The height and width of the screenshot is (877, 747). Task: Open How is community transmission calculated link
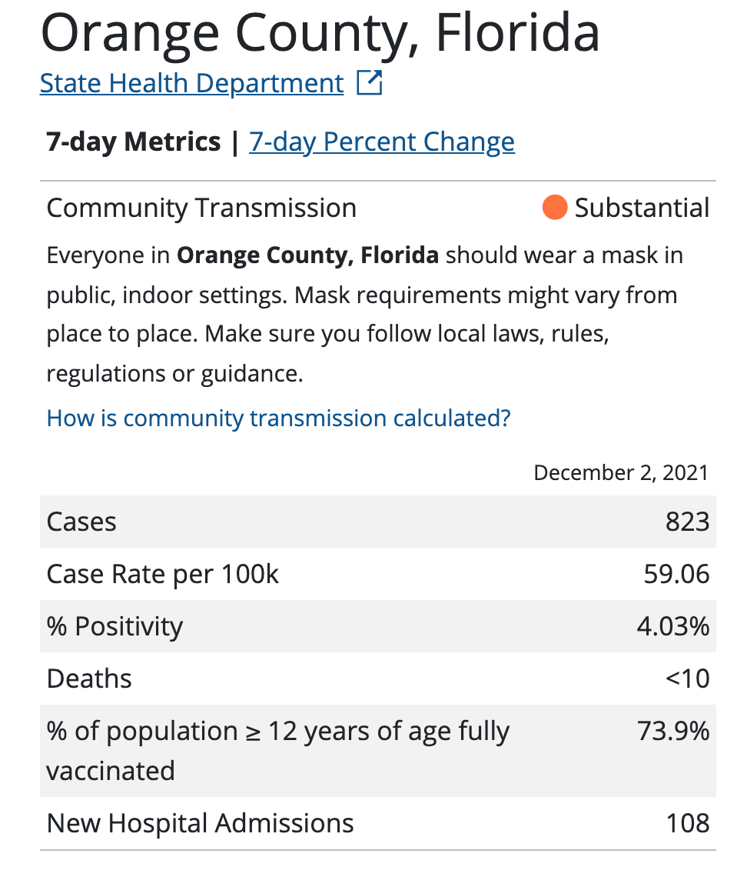click(278, 418)
